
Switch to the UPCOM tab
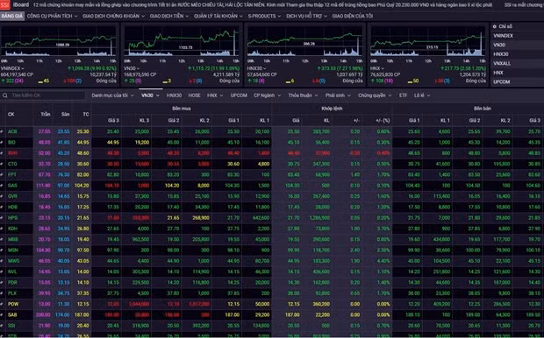point(239,95)
